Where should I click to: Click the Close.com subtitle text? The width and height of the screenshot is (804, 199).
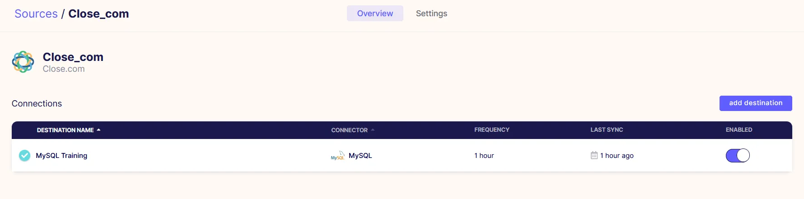64,69
